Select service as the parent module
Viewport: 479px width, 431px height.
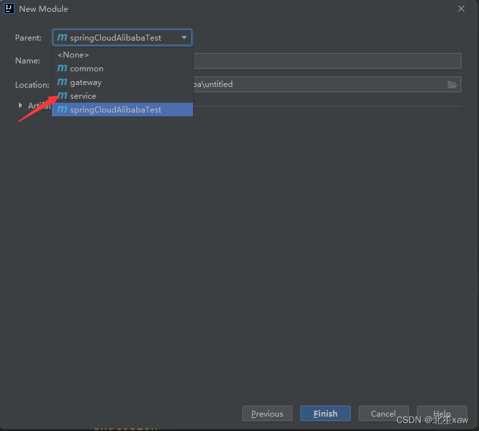(122, 96)
